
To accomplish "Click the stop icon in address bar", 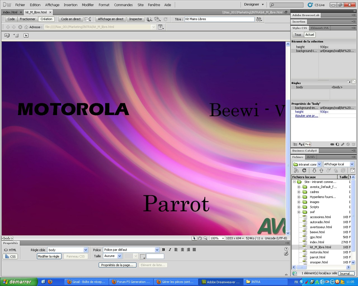I will (20, 27).
